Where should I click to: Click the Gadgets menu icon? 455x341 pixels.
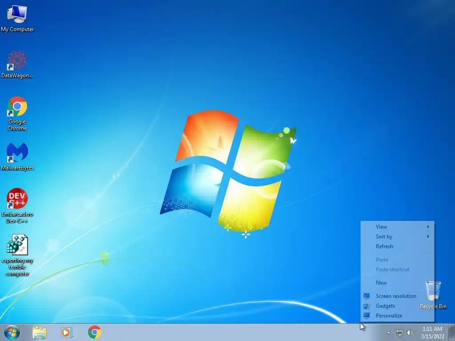[x=367, y=306]
